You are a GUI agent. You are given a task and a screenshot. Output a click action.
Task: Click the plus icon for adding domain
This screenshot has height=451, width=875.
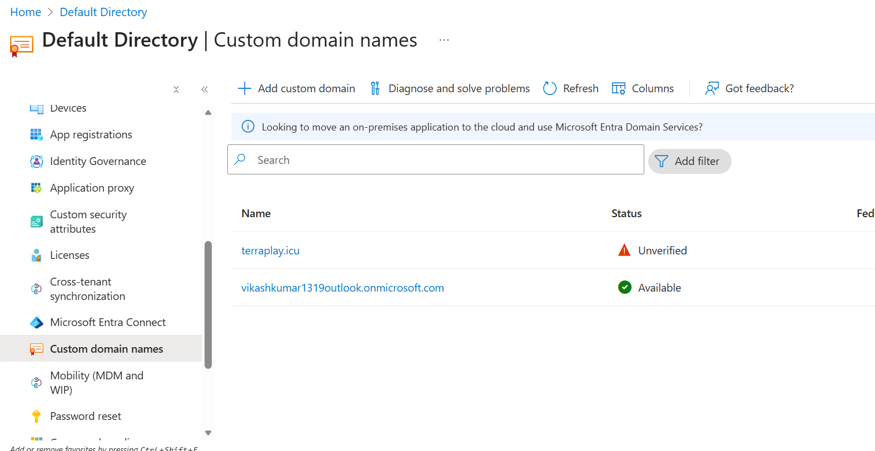click(245, 88)
